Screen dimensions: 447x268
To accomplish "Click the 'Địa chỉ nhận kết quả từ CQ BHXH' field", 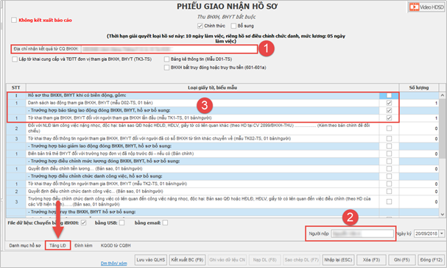I will pos(169,49).
